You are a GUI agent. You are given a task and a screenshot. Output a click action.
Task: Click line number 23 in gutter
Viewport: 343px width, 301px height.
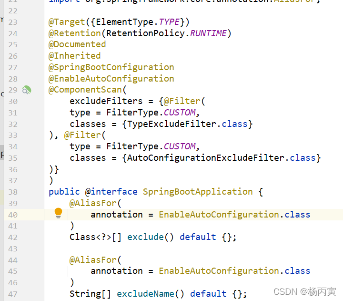point(13,22)
